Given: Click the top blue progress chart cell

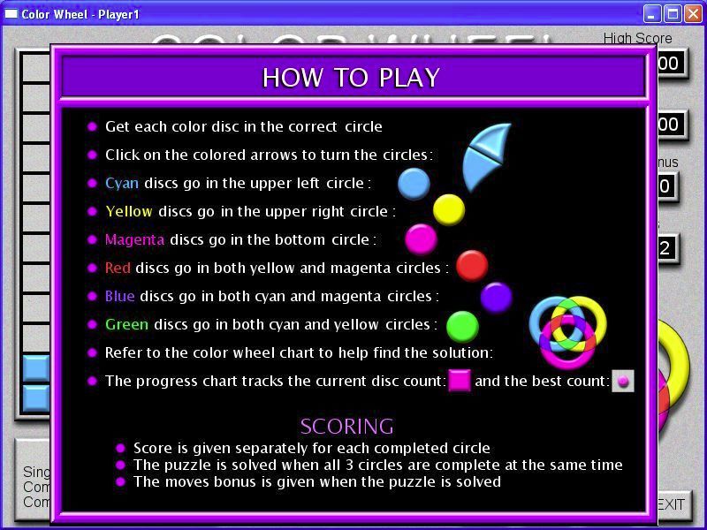Looking at the screenshot, I should pyautogui.click(x=36, y=367).
